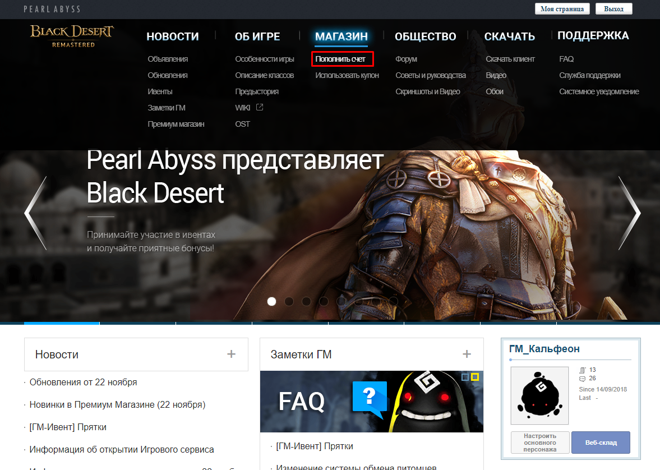Open the FAQ banner image

pyautogui.click(x=372, y=402)
